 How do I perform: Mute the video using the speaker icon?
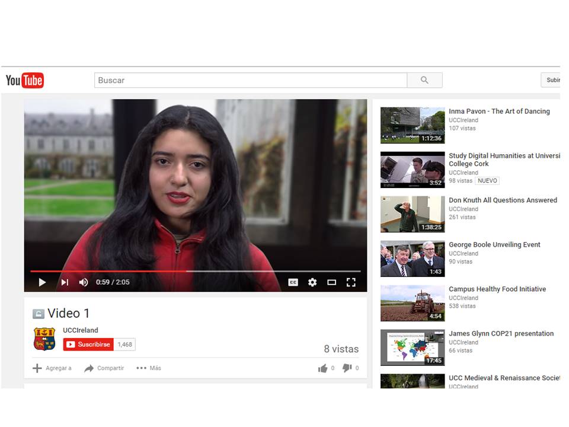click(x=84, y=282)
